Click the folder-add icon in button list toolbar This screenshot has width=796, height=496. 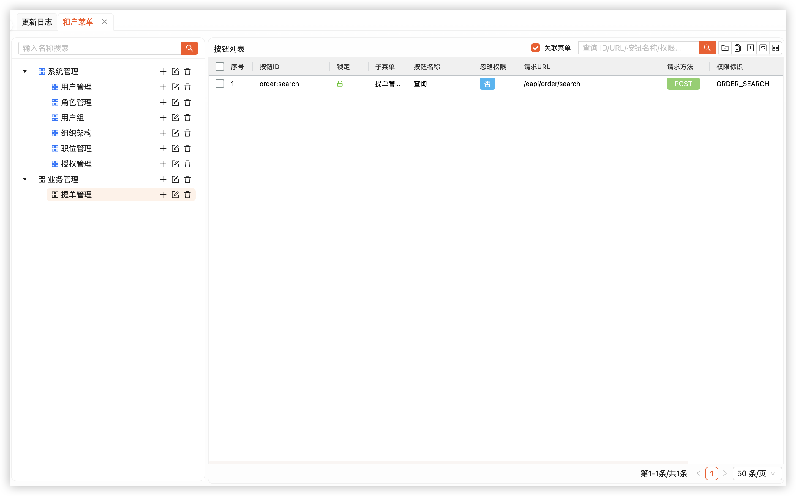point(725,48)
